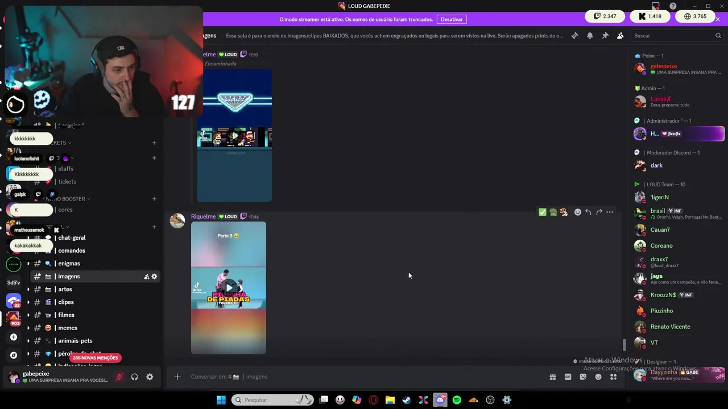Viewport: 728px width, 409px height.
Task: Open the sticker picker
Action: coord(583,377)
